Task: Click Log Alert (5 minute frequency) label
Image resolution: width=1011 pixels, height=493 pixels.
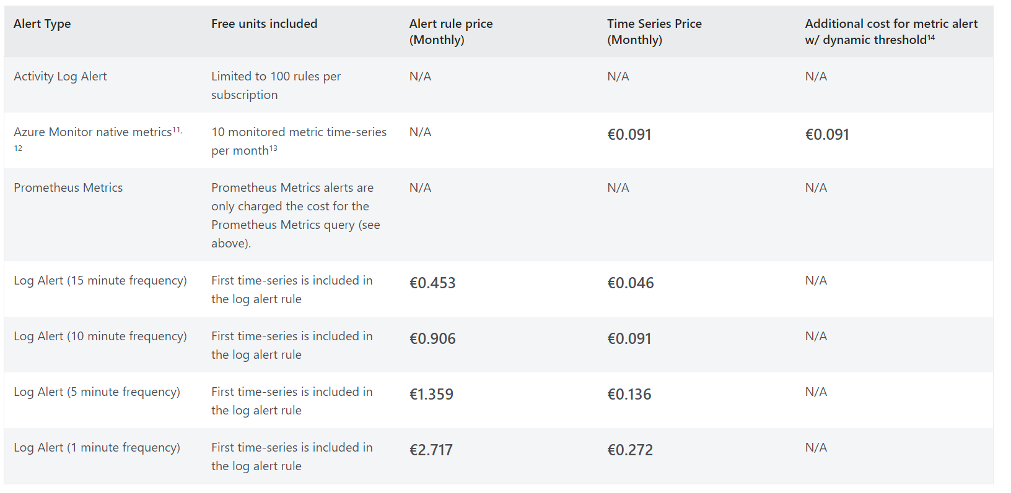Action: coord(97,392)
